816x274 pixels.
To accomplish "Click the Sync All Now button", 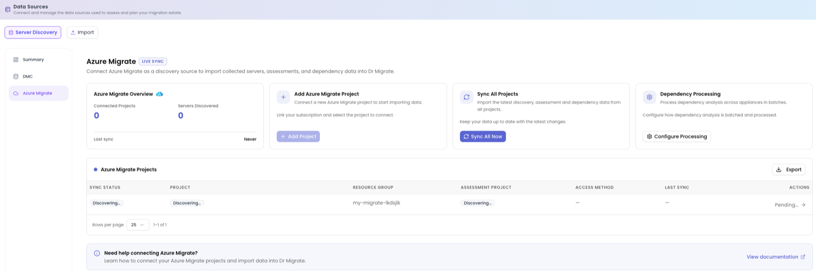I will click(x=483, y=136).
